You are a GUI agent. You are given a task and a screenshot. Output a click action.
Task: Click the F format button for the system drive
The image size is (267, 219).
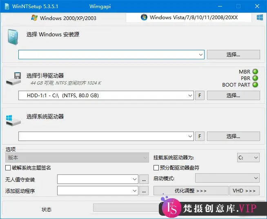pos(200,136)
